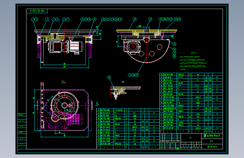Click part balloon number 11

pos(95,19)
